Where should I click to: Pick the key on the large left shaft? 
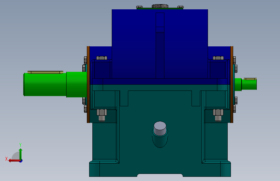click(45, 72)
